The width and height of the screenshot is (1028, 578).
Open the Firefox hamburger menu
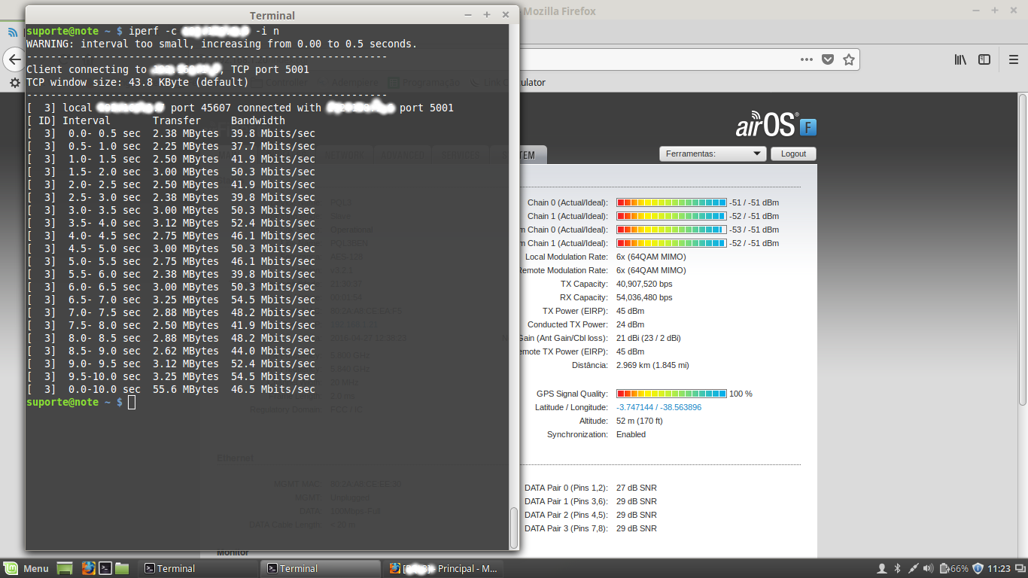click(1013, 59)
